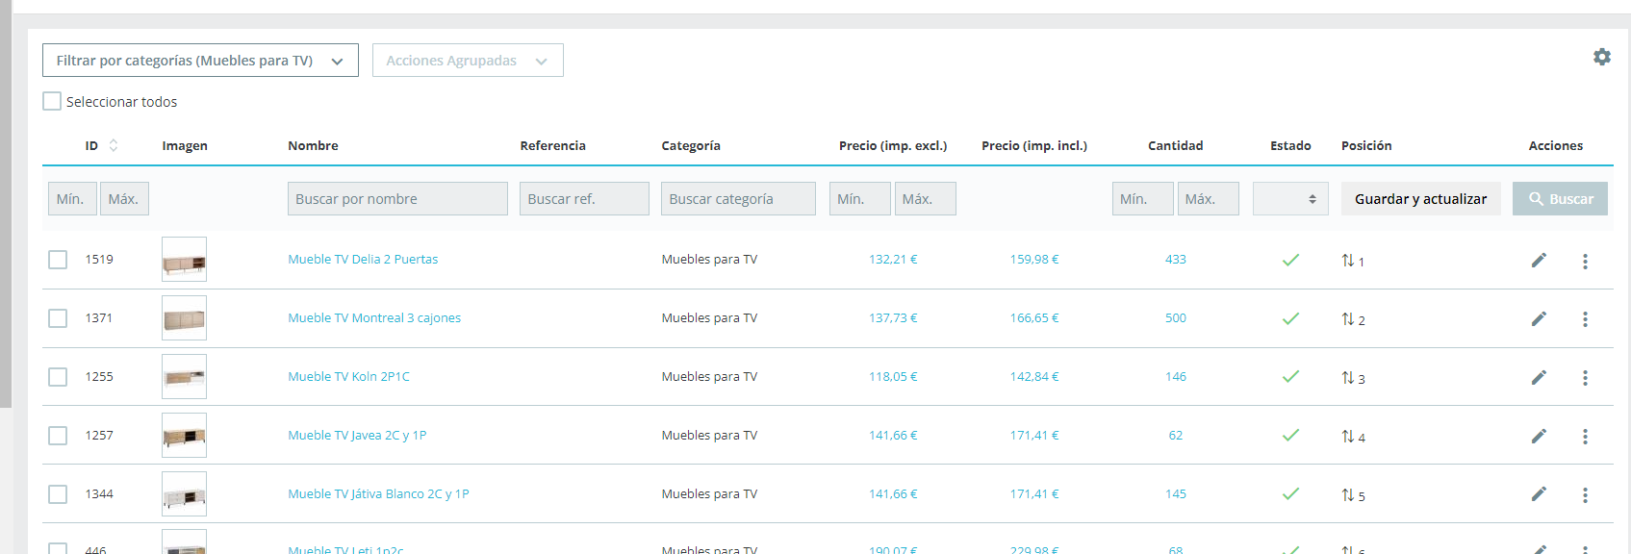Open more actions for product 1344
The width and height of the screenshot is (1631, 554).
(x=1585, y=495)
